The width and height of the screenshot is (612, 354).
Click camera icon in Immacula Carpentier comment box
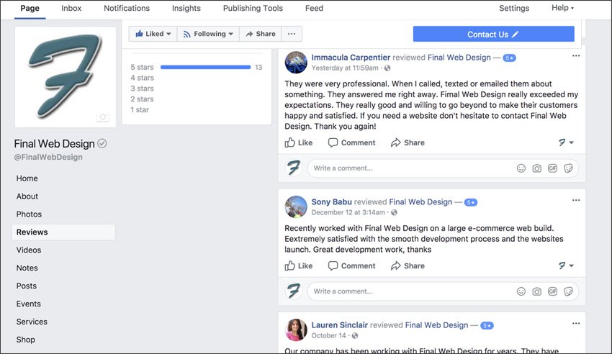click(x=536, y=168)
